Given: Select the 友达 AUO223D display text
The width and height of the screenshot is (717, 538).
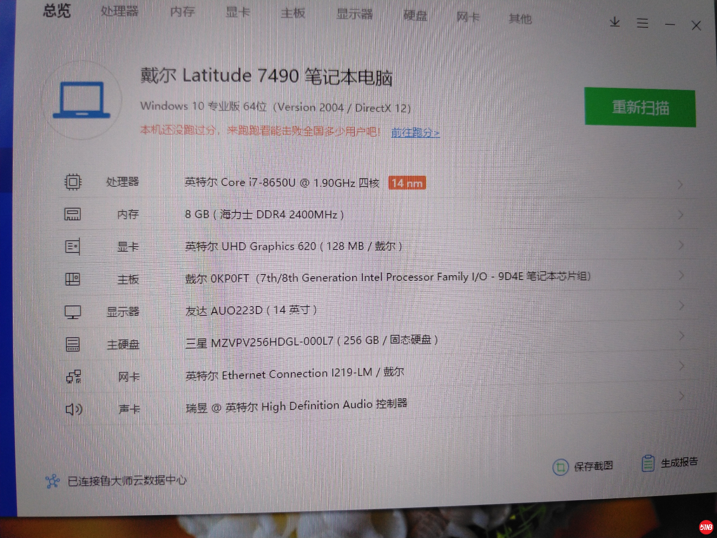Looking at the screenshot, I should [x=251, y=310].
